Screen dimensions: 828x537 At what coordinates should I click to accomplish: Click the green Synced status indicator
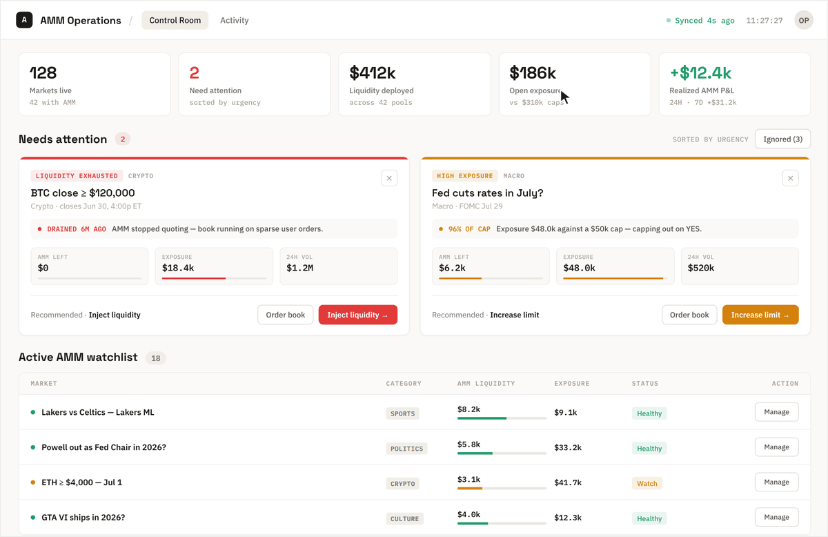(700, 21)
